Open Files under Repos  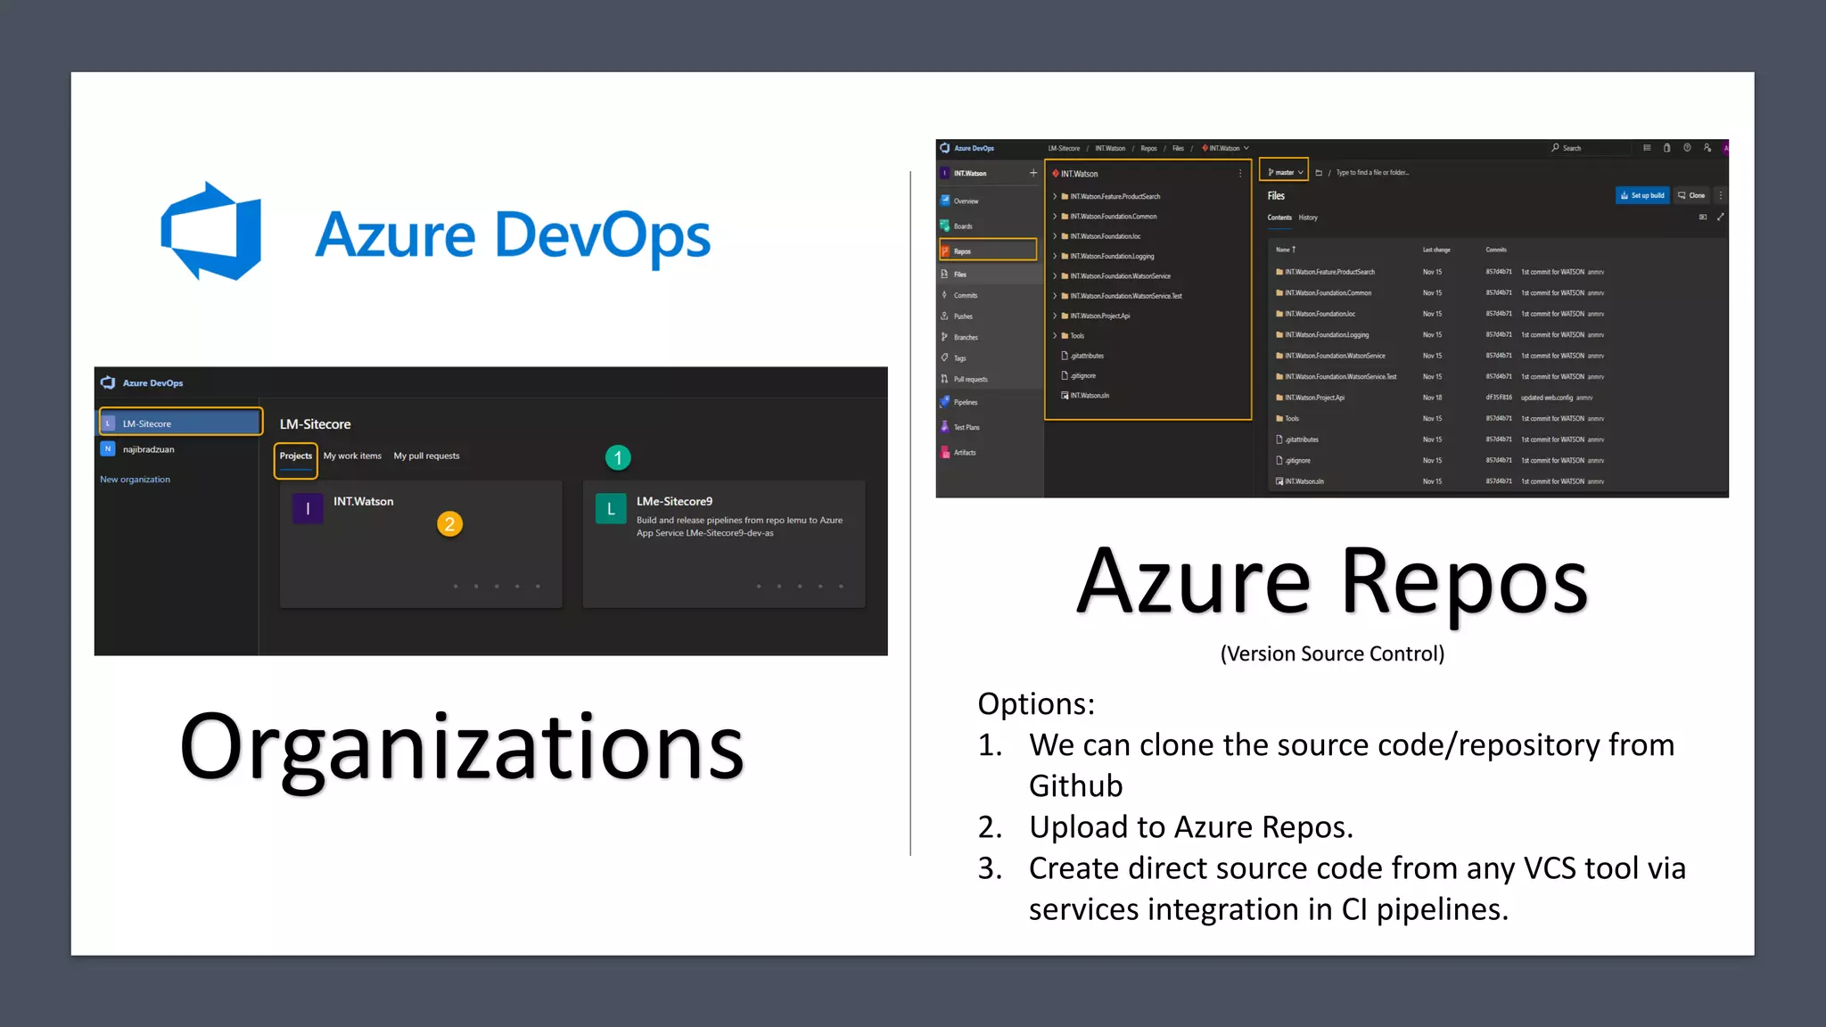click(959, 275)
